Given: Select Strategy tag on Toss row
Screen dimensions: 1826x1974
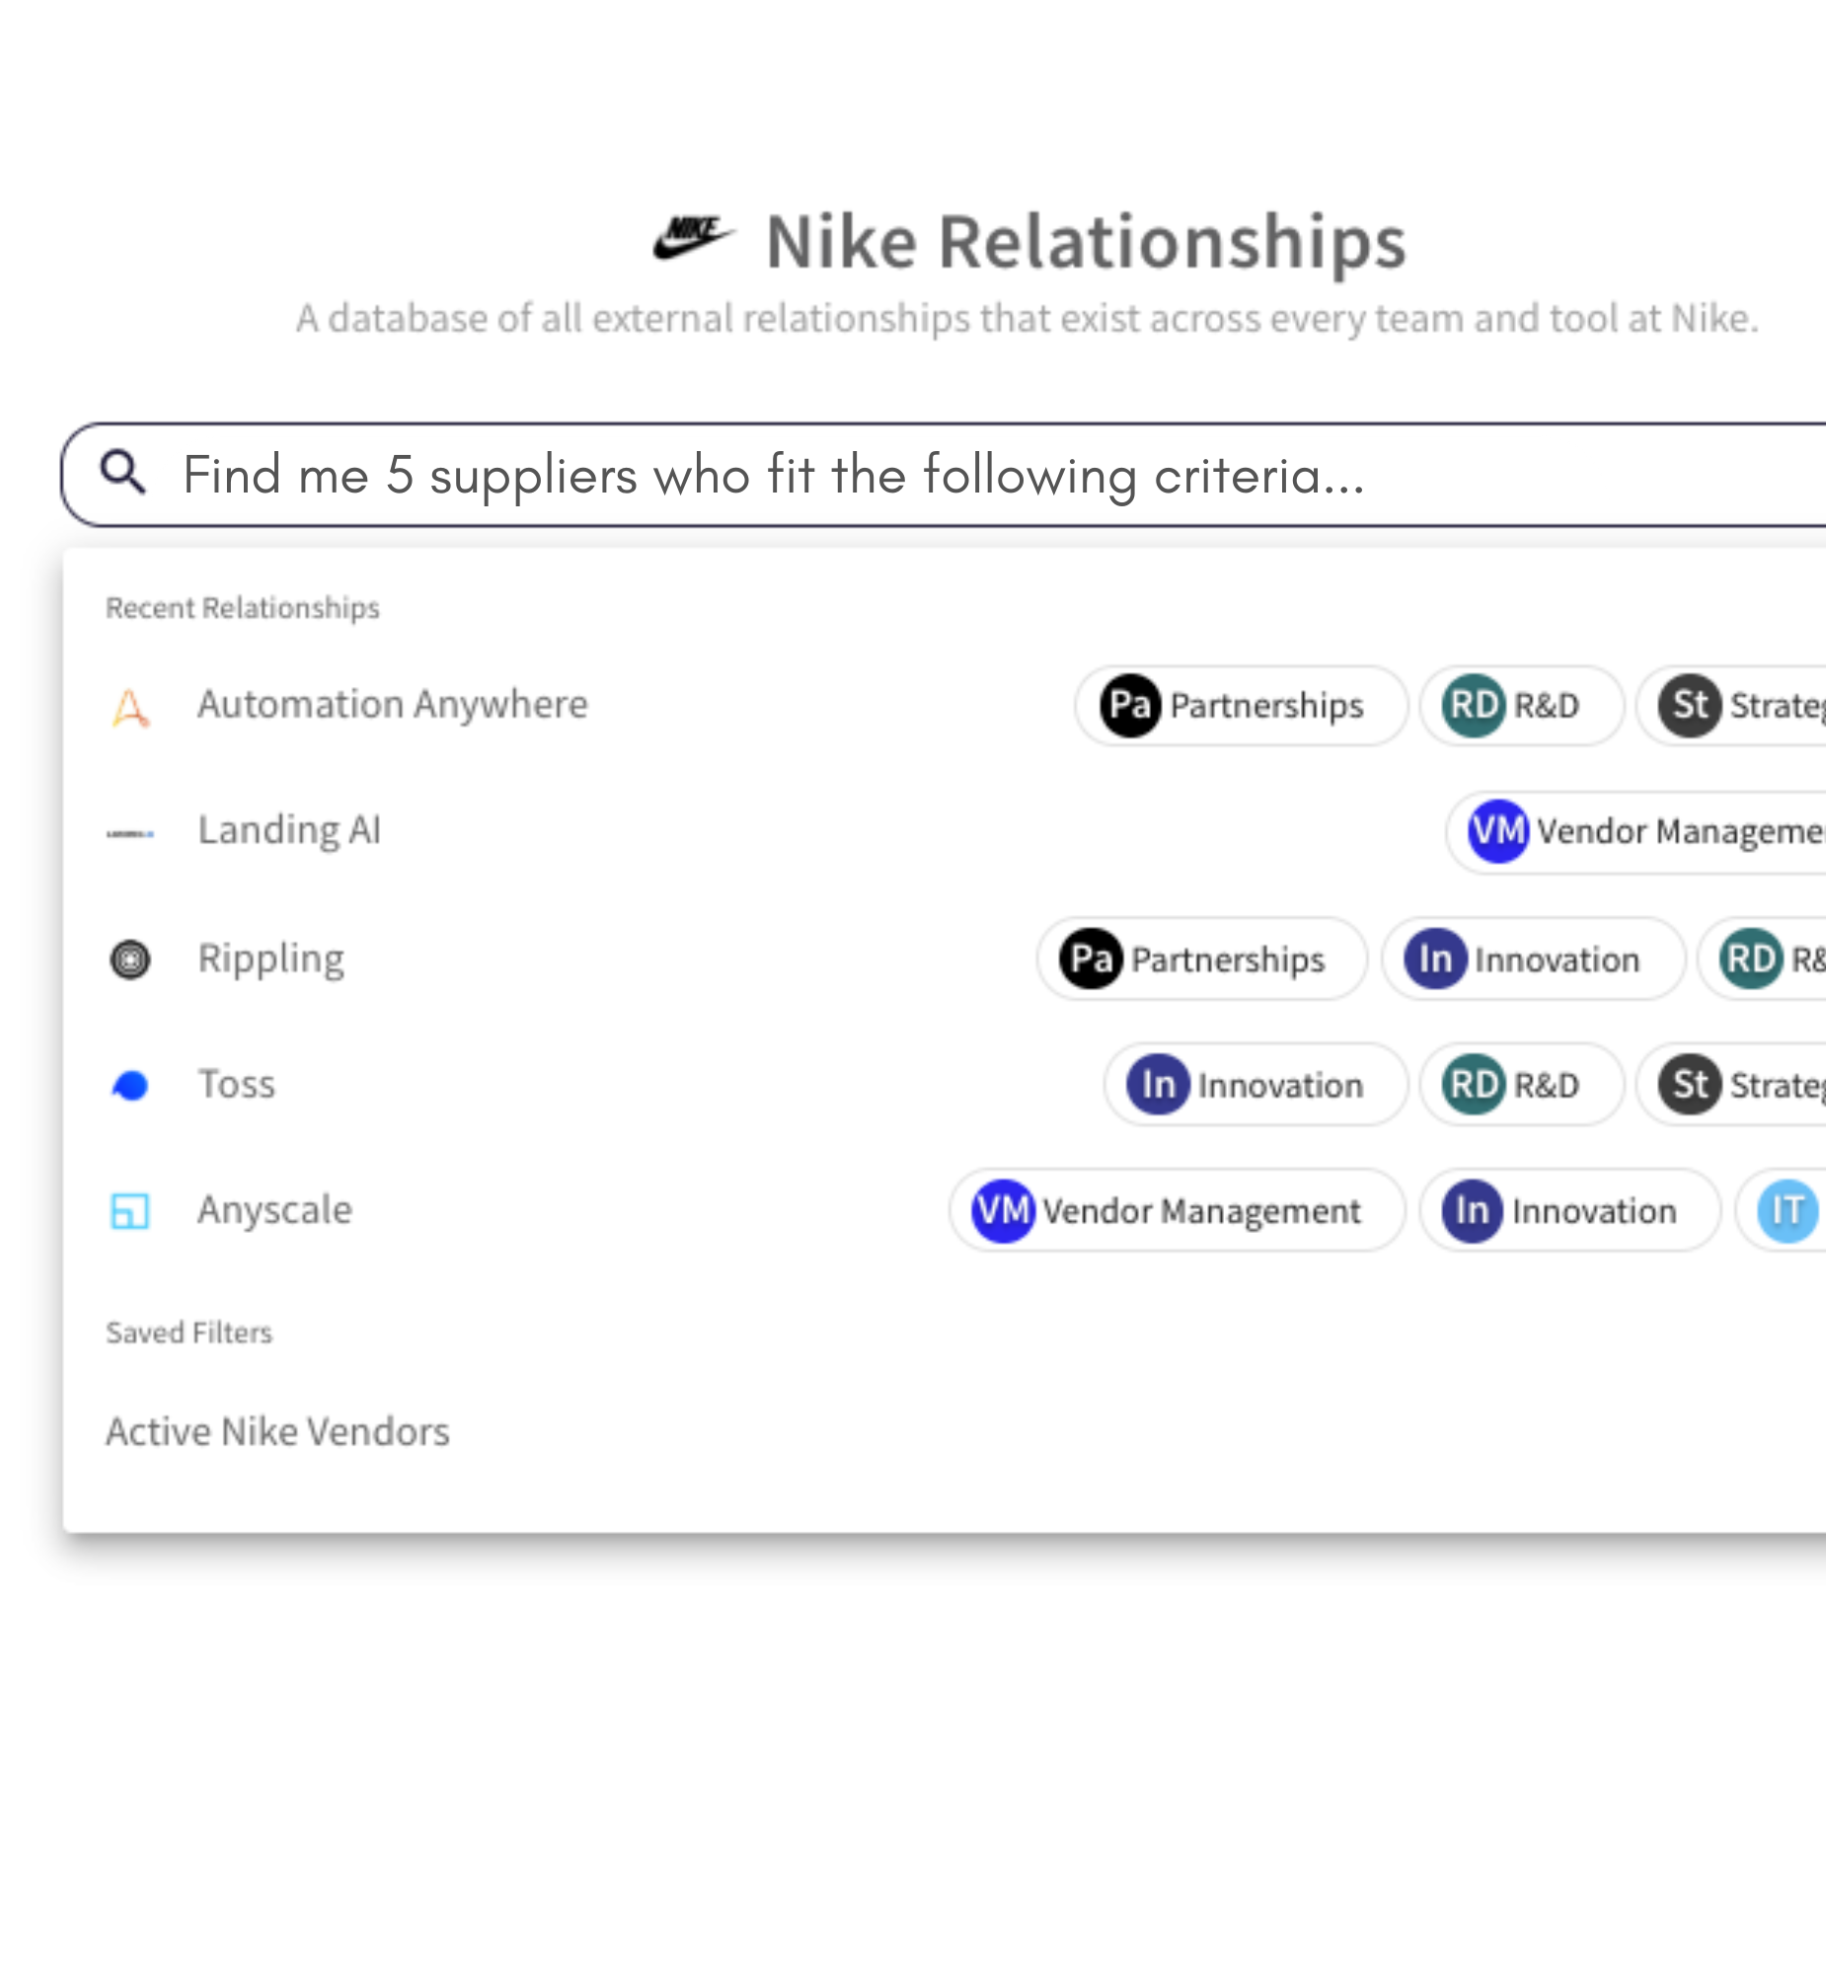Looking at the screenshot, I should (x=1730, y=1085).
